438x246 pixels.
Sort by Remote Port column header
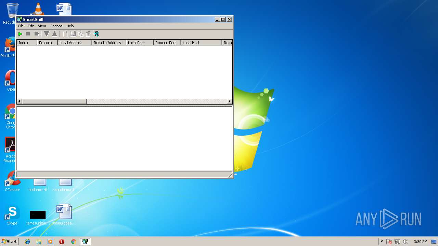point(167,43)
